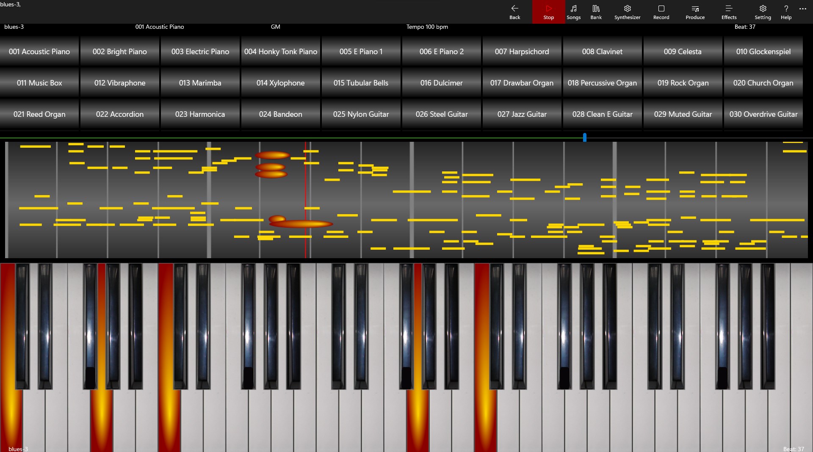This screenshot has height=452, width=813.
Task: Open the Bank panel
Action: tap(596, 12)
